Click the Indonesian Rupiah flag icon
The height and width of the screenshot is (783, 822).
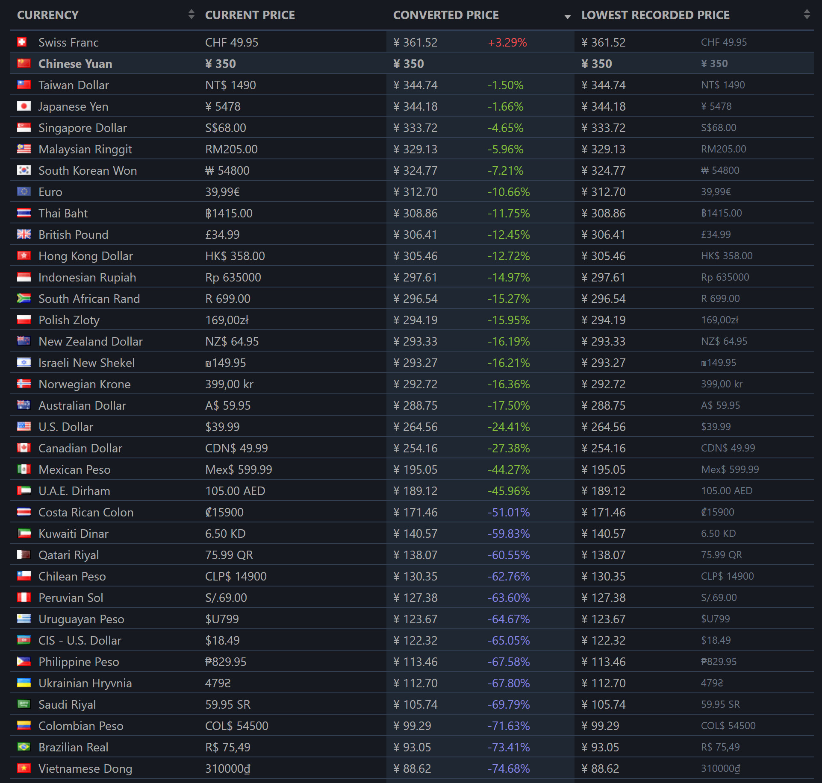click(x=24, y=277)
